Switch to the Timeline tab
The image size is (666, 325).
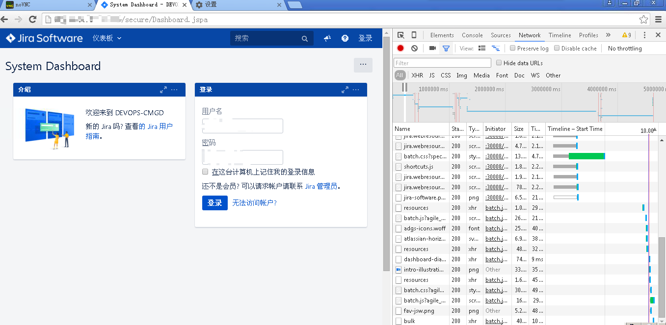pos(560,35)
